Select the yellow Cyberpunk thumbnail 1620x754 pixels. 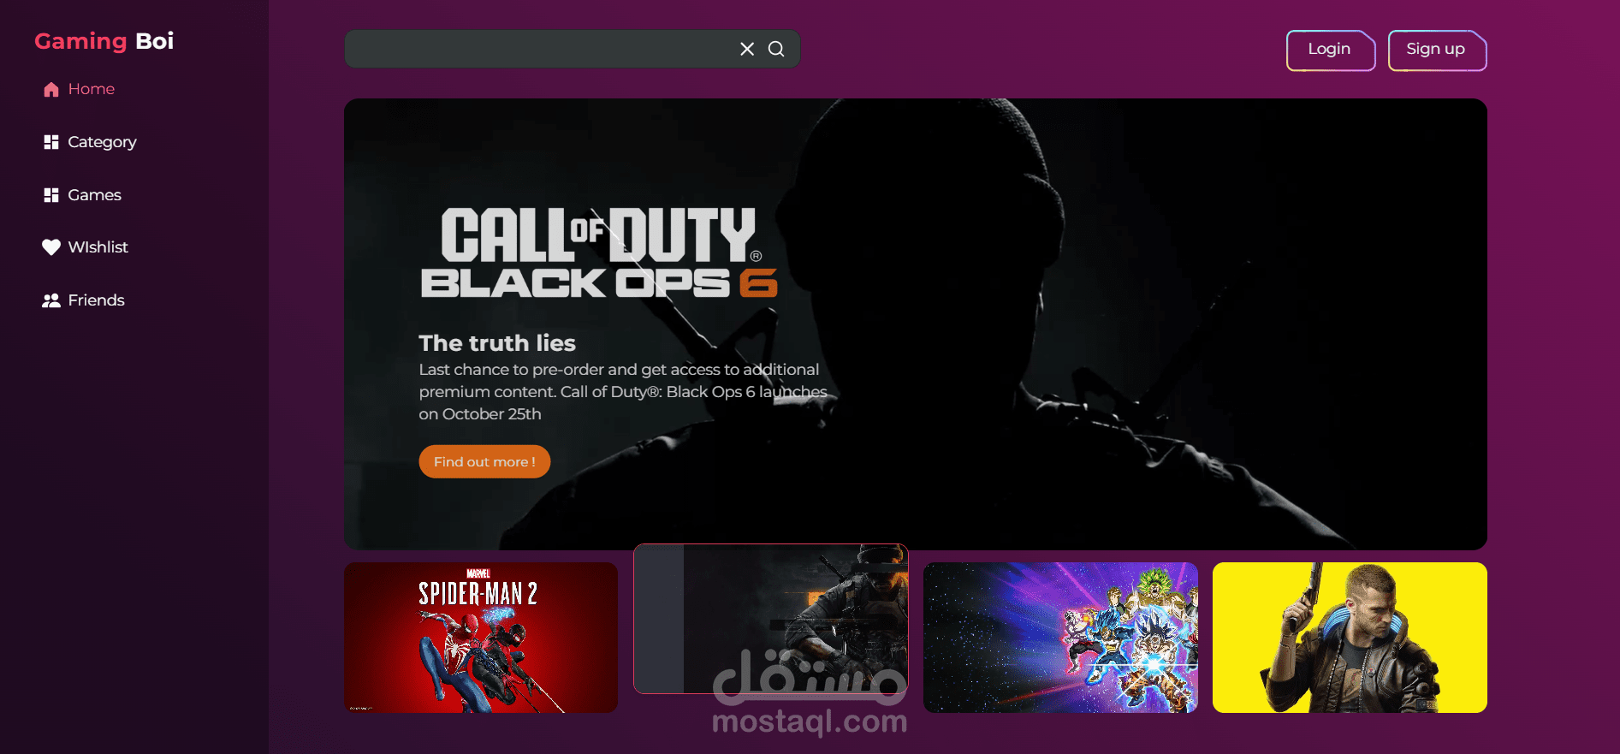point(1350,638)
